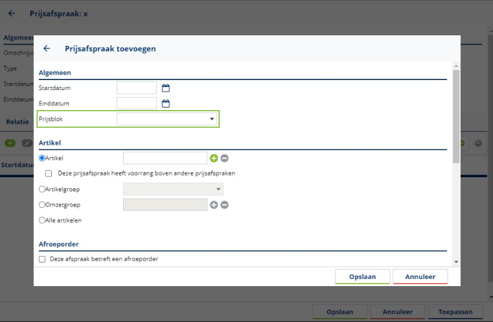Click the grey minus beside the Artikel field
The image size is (493, 322).
[x=224, y=158]
